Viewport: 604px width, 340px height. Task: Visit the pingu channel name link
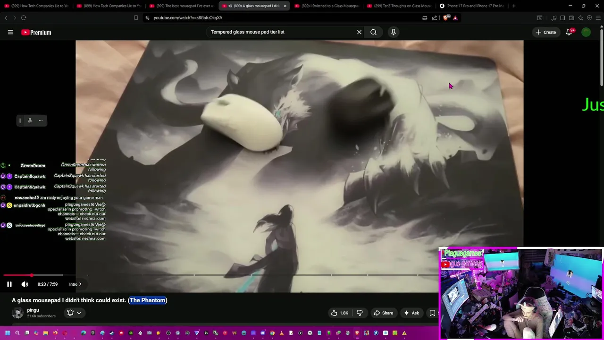[33, 310]
